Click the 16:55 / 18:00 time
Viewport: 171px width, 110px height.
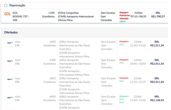(x=138, y=64)
